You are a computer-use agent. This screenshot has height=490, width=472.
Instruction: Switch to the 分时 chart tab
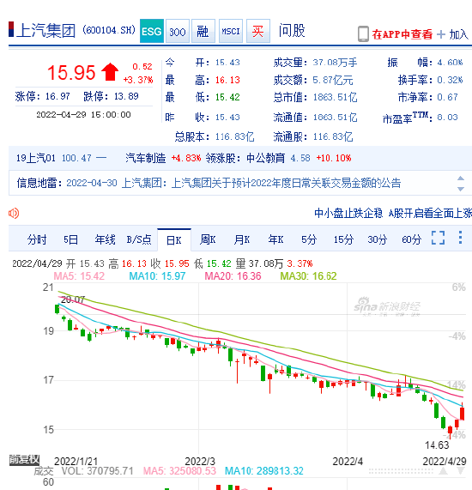pos(37,239)
